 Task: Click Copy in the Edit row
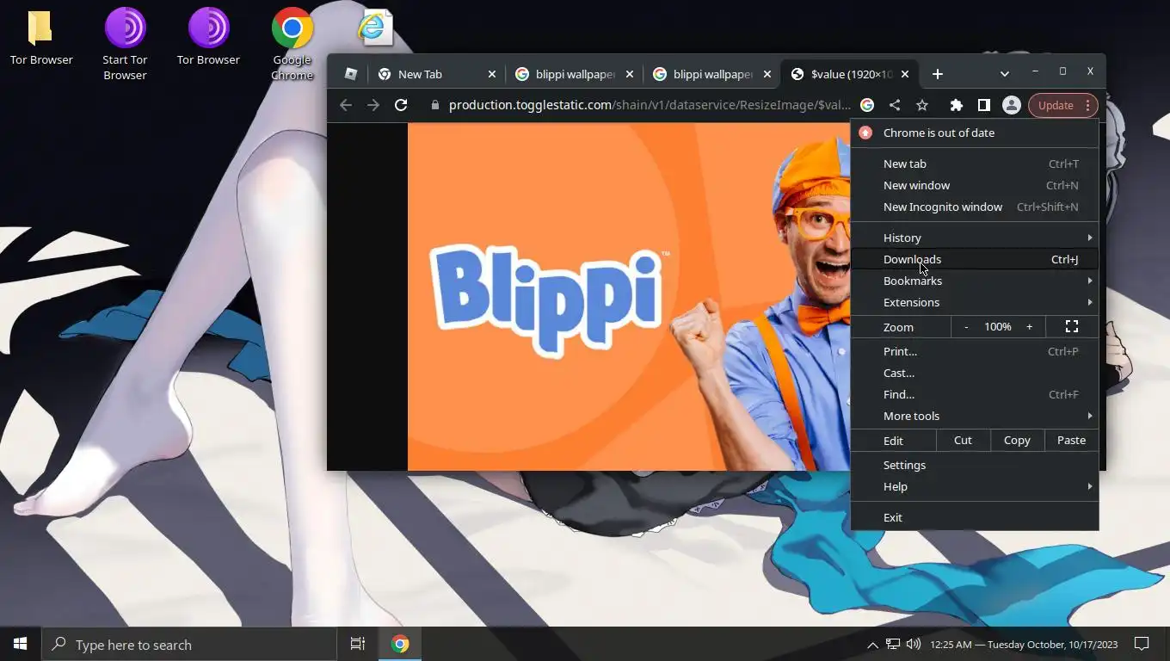pos(1017,440)
